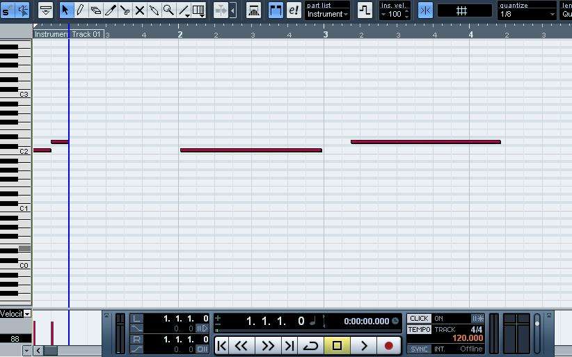Click the 4/4 time signature value
This screenshot has width=572, height=357.
pyautogui.click(x=477, y=330)
